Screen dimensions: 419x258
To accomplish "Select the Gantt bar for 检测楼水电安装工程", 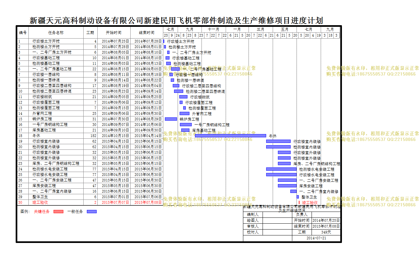I will coord(281,169).
